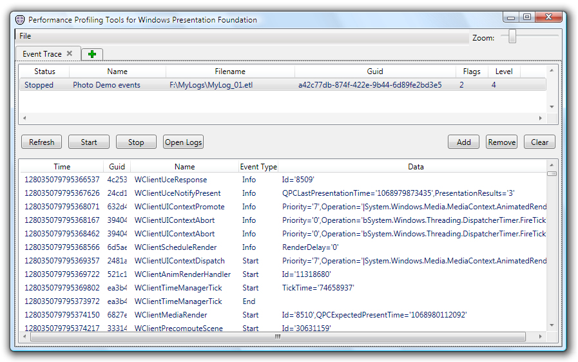Select the WClientUceResponse event row
The height and width of the screenshot is (362, 578).
283,180
